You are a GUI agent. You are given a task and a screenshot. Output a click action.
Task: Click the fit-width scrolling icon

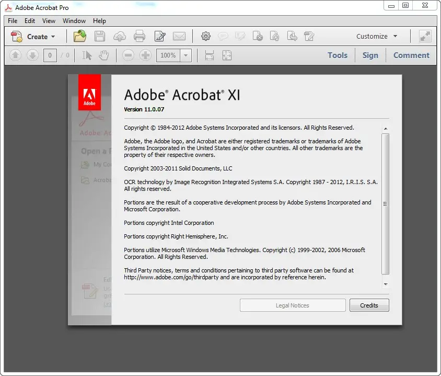tap(210, 55)
